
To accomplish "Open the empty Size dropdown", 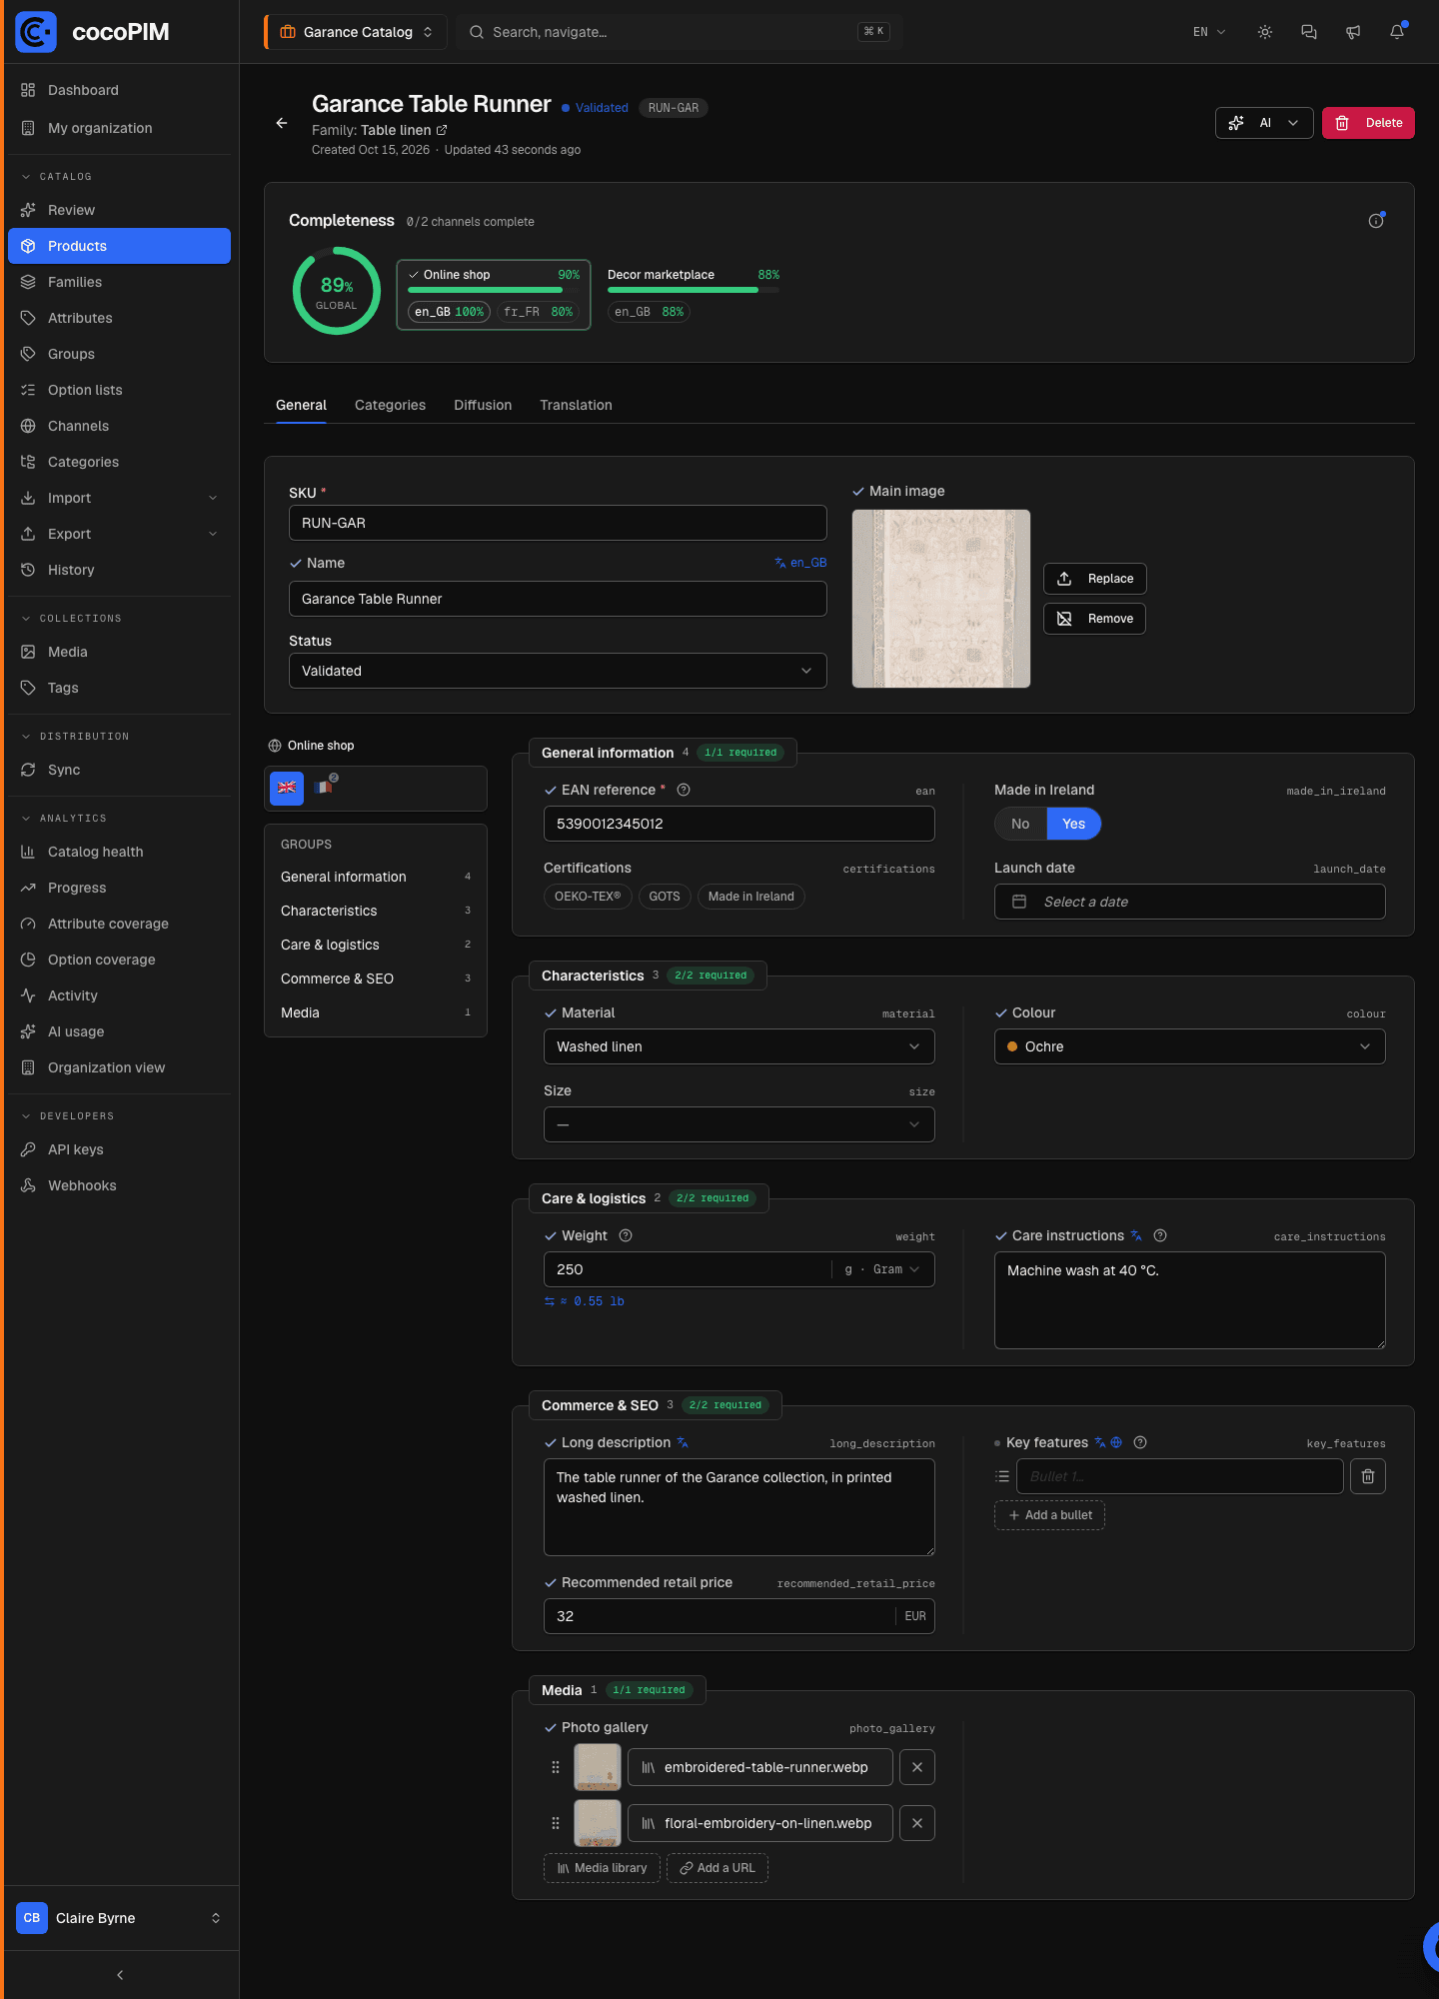I will point(739,1124).
